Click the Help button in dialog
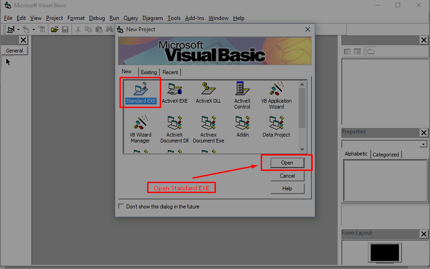Screen dimensions: 430x269 point(287,189)
